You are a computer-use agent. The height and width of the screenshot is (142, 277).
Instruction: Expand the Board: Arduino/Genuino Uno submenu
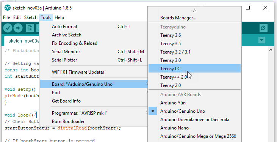(x=94, y=84)
